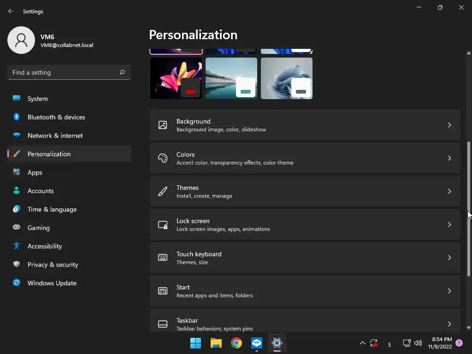Select Time & language category
This screenshot has height=354, width=472.
pyautogui.click(x=69, y=209)
